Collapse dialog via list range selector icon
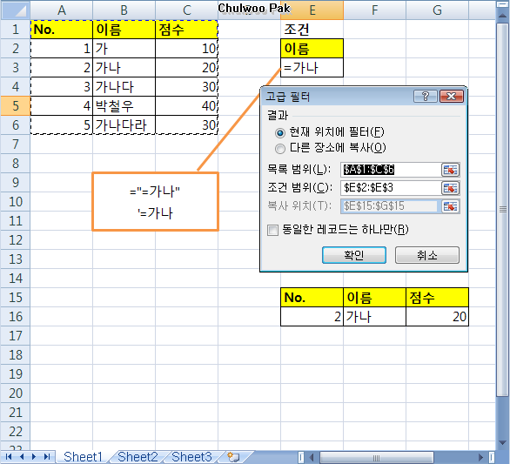The height and width of the screenshot is (464, 510). [450, 170]
